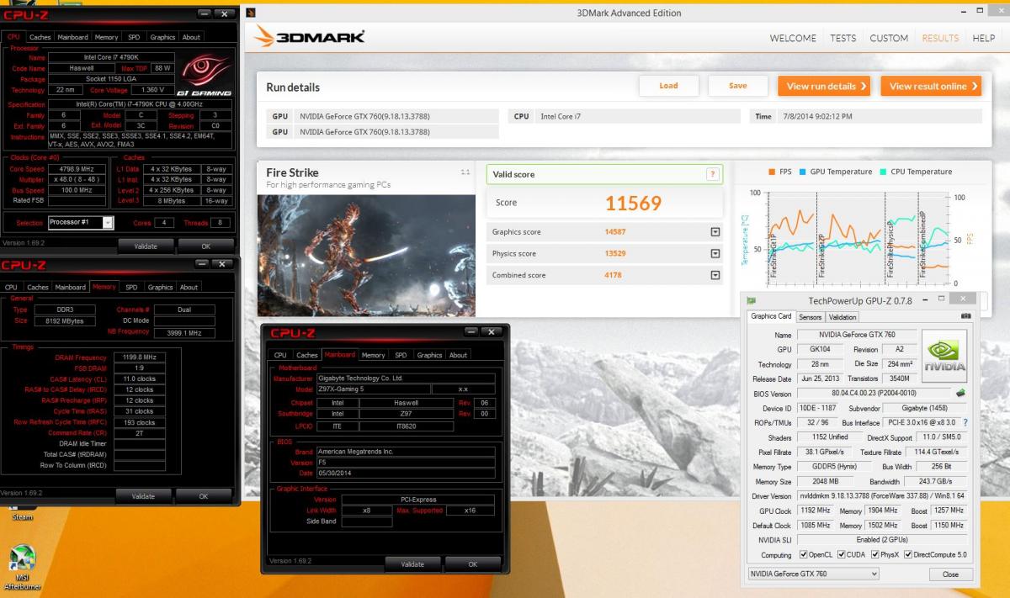Click the orange FPS legend swatch
This screenshot has height=598, width=1010.
click(x=771, y=172)
